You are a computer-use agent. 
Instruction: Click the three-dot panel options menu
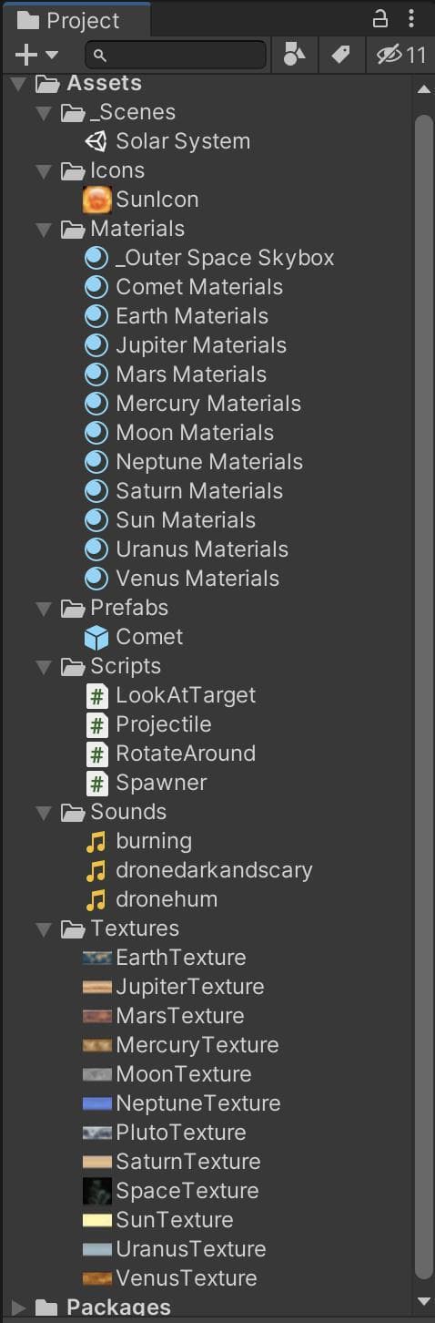click(x=411, y=18)
